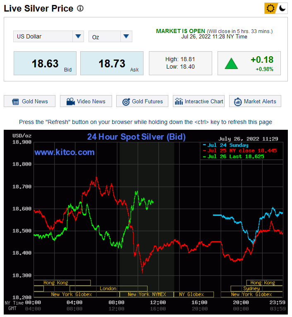Click the Live Silver Price heading
Image resolution: width=292 pixels, height=317 pixels.
(38, 9)
